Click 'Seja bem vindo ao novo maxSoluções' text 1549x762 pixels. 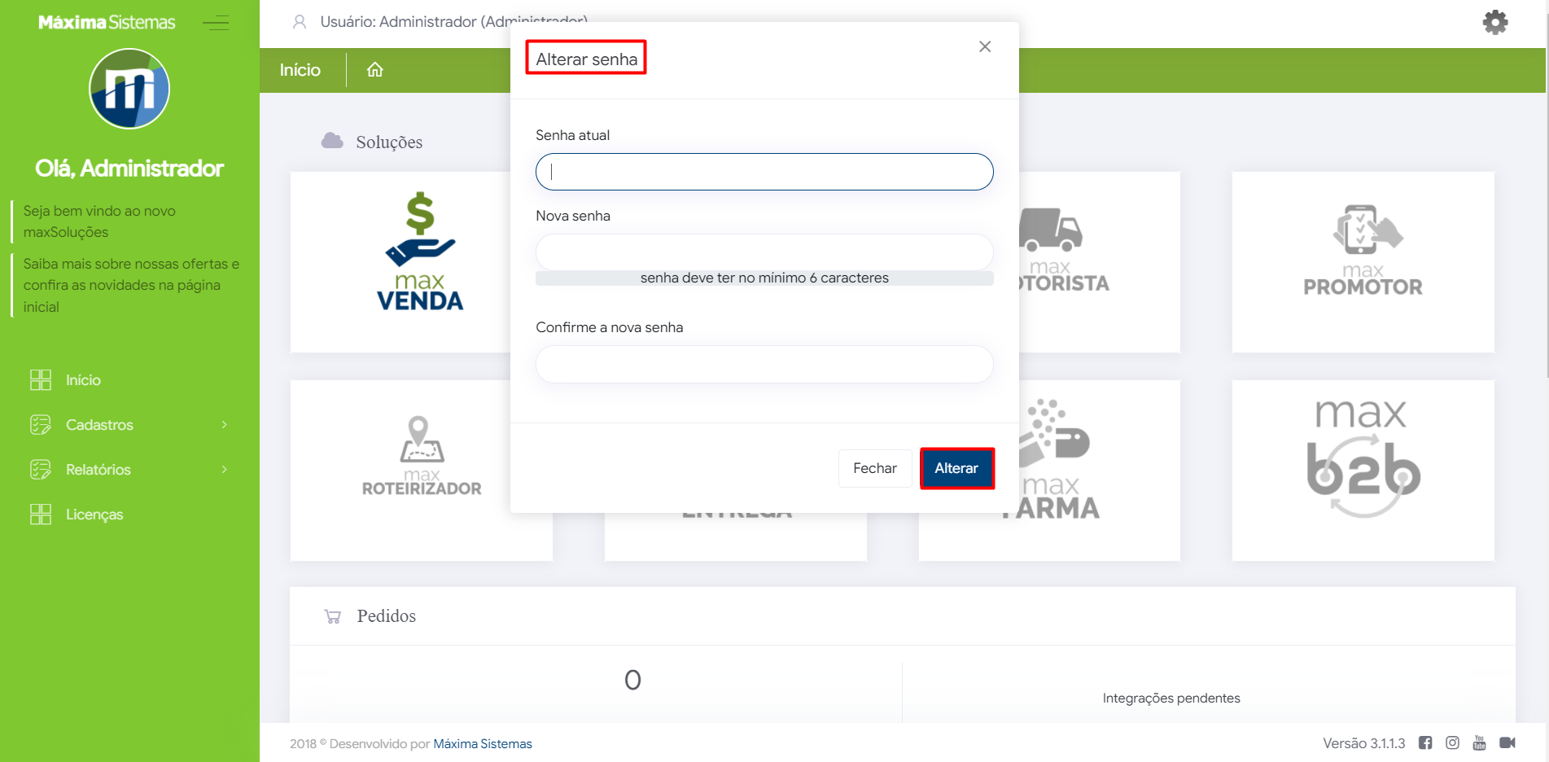(x=99, y=221)
